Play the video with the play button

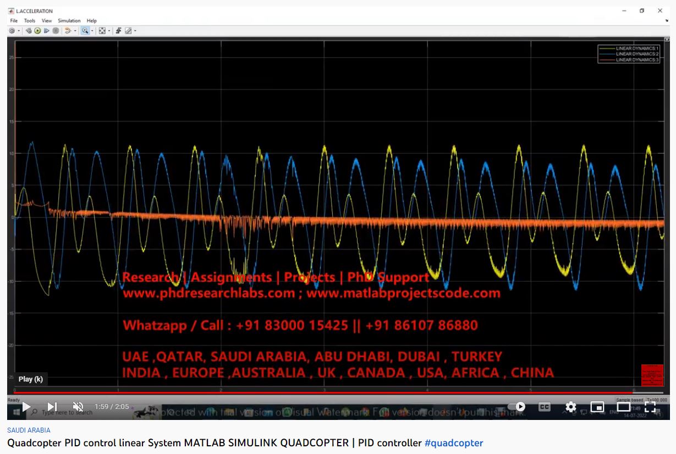[26, 407]
